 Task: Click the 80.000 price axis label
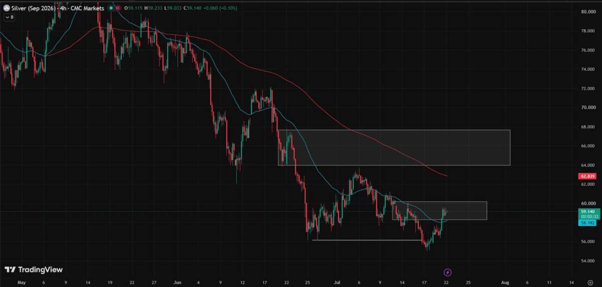tap(588, 12)
